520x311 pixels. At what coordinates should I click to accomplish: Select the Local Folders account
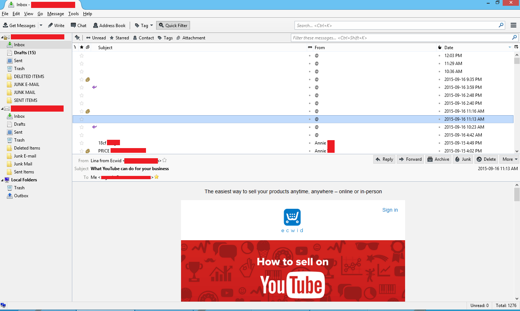(x=24, y=180)
